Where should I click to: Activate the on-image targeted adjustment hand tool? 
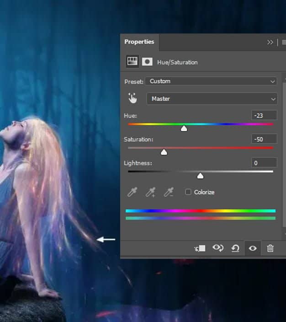coord(132,98)
